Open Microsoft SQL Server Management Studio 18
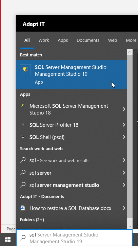 (72, 109)
